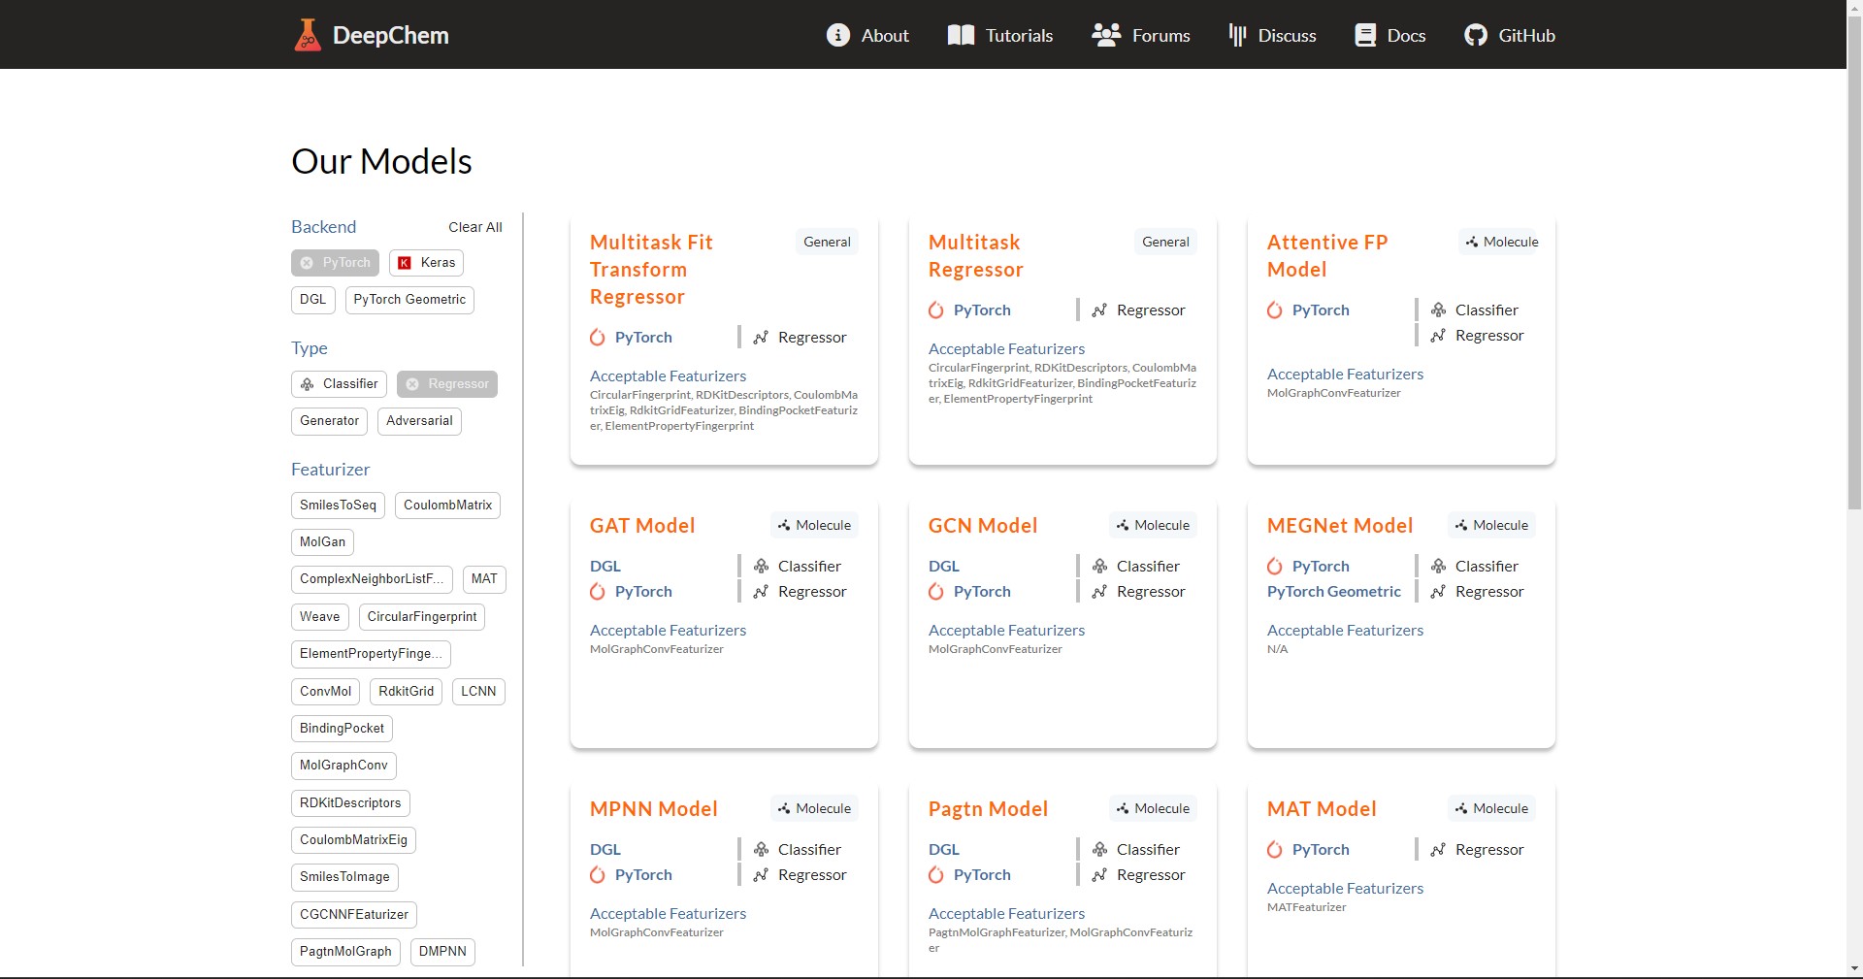
Task: Toggle the Generator type filter
Action: click(x=330, y=421)
